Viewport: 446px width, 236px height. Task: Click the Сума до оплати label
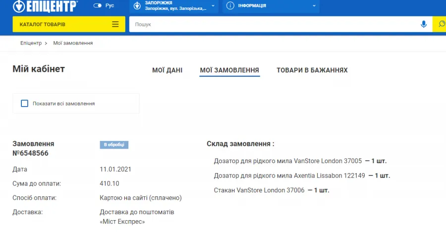pos(37,183)
